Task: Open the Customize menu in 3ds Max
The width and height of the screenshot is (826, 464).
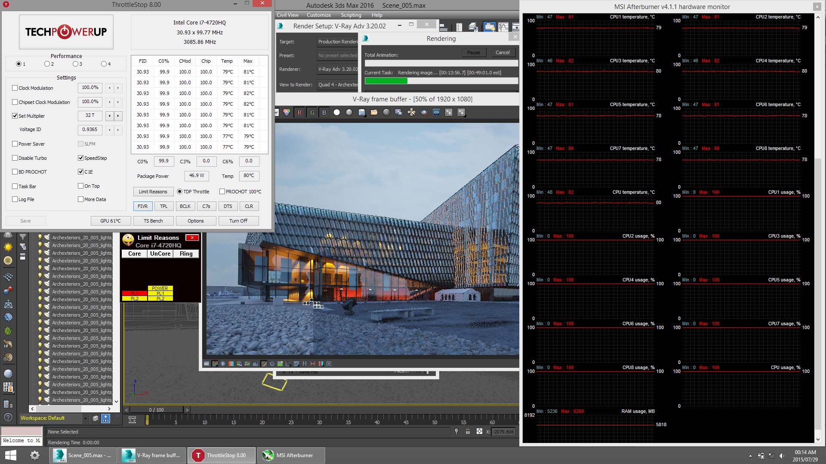Action: click(x=319, y=15)
